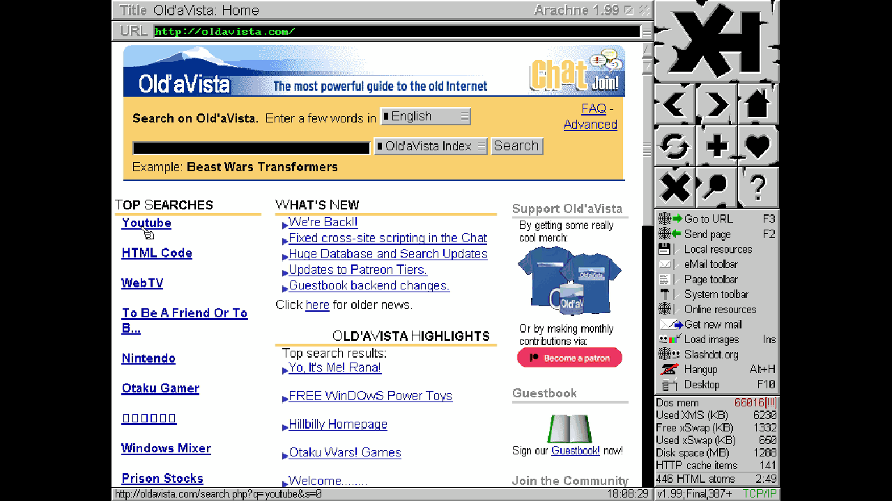Viewport: 892px width, 501px height.
Task: Select Go to URL menu entry
Action: point(716,218)
